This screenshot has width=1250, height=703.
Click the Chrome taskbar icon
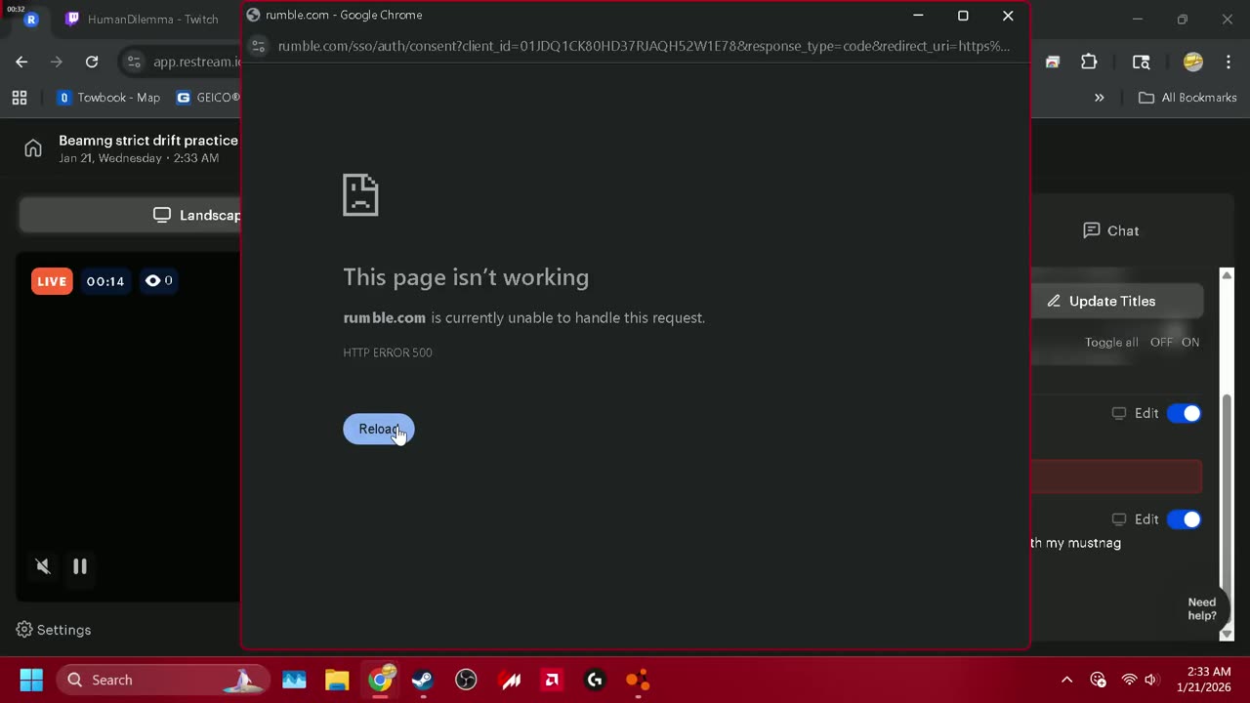pos(380,680)
